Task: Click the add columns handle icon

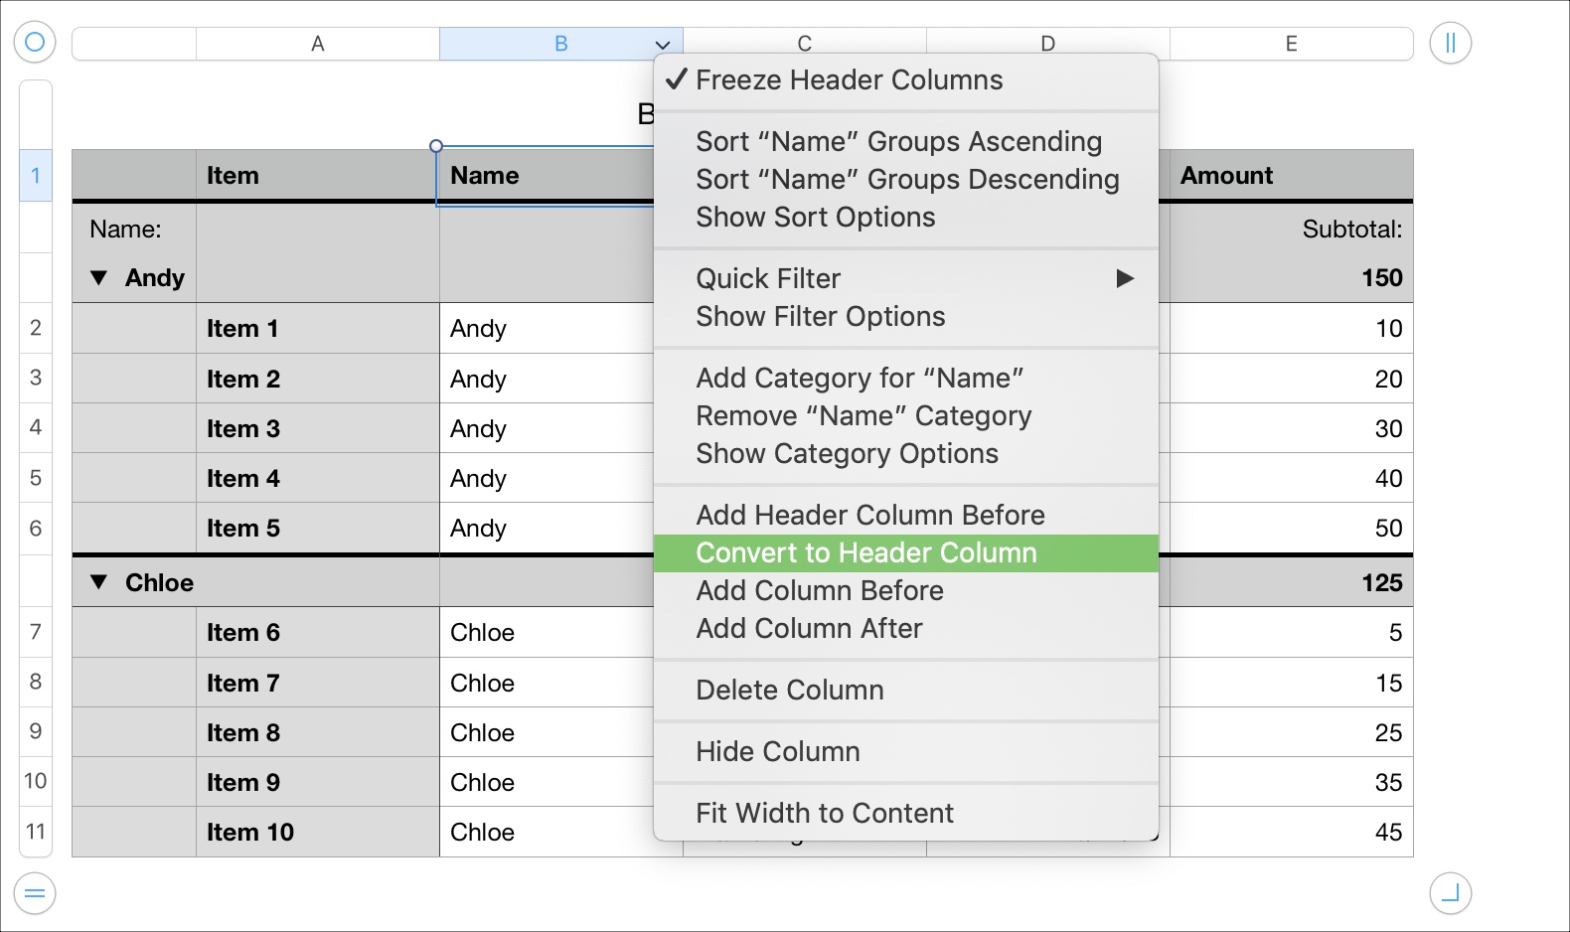Action: (x=1451, y=43)
